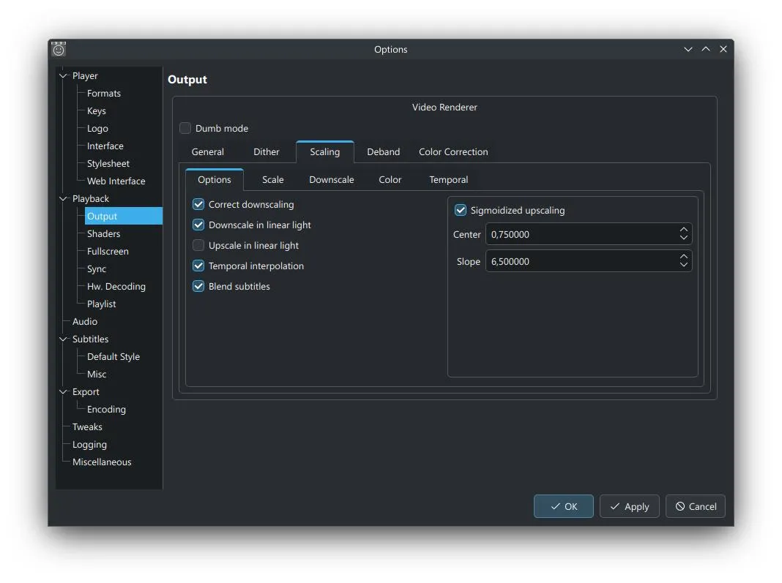Open the Downscale sub-tab
Image resolution: width=782 pixels, height=583 pixels.
tap(332, 180)
